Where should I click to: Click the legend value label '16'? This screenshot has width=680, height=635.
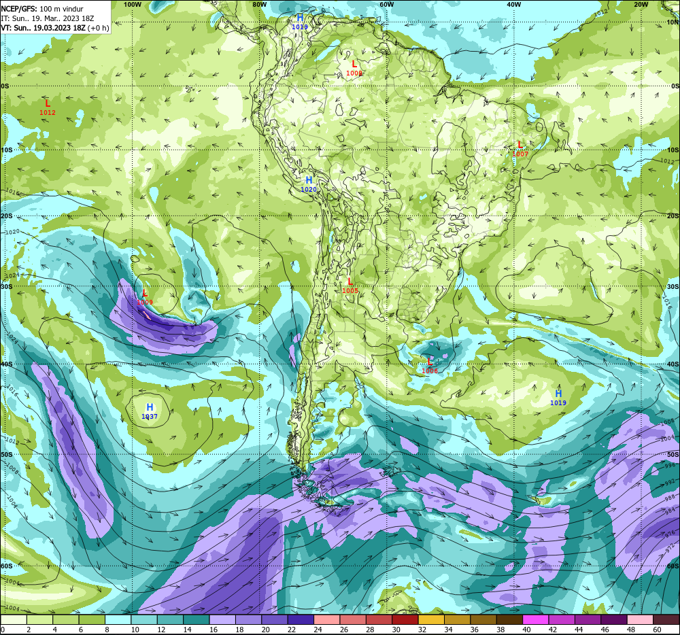[214, 630]
